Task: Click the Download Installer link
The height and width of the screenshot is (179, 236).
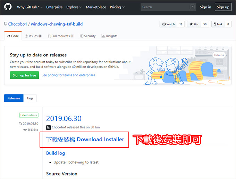Action: (85, 139)
